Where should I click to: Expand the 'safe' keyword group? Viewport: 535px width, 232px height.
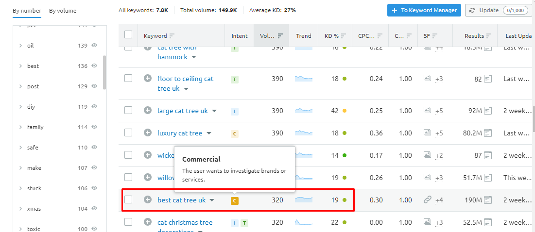tap(21, 148)
